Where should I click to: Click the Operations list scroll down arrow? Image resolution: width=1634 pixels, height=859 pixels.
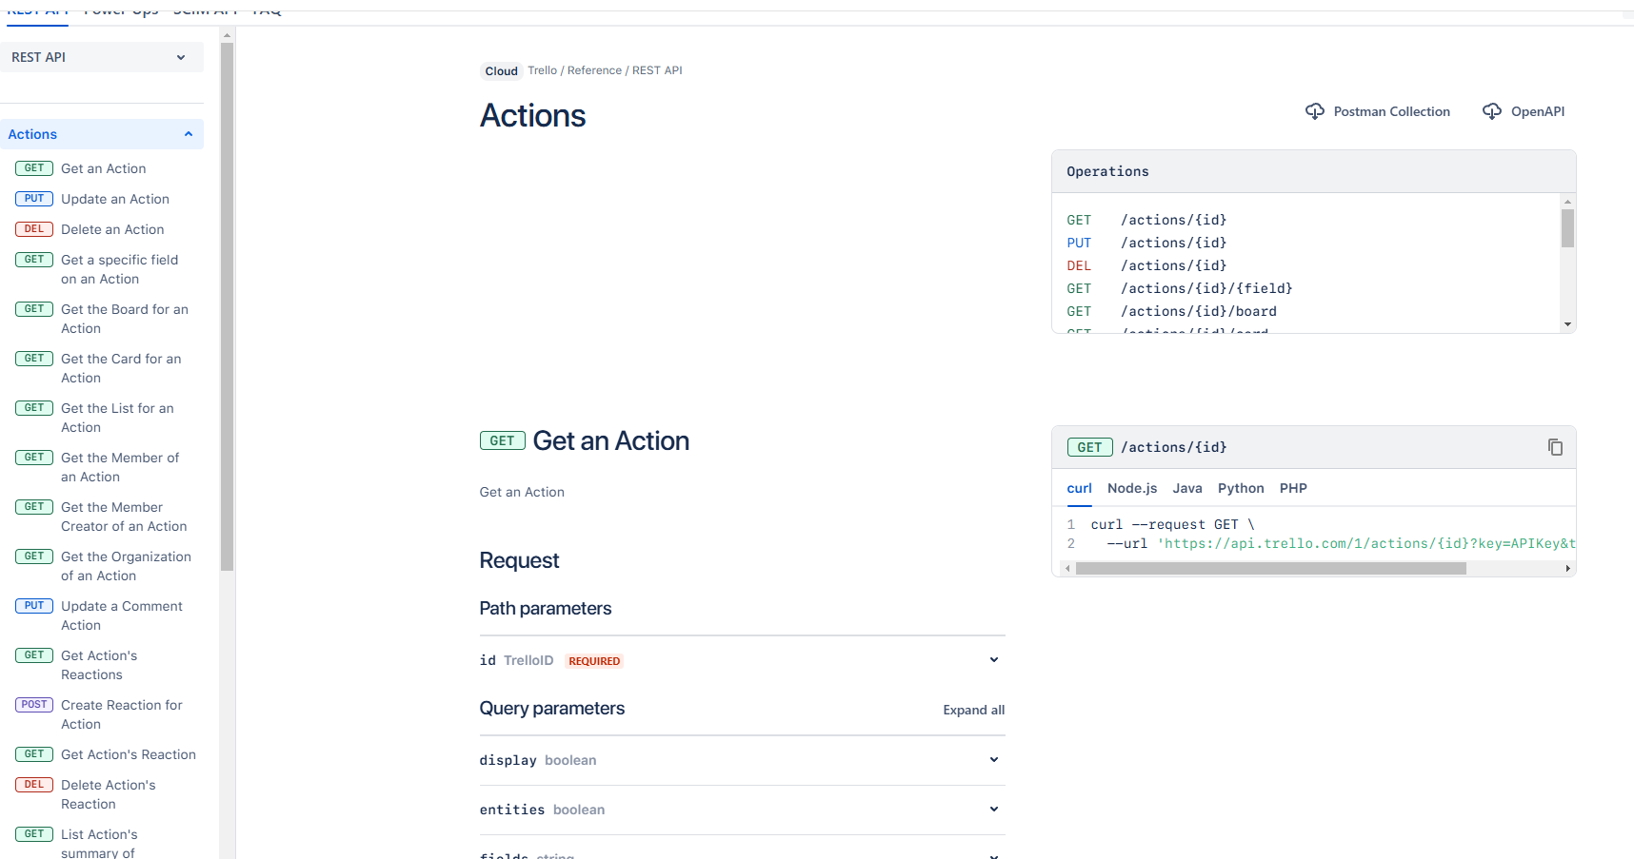[x=1567, y=324]
